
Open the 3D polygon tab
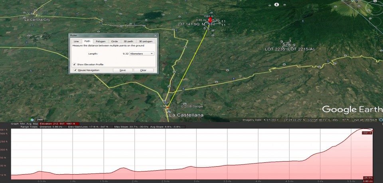(x=145, y=41)
